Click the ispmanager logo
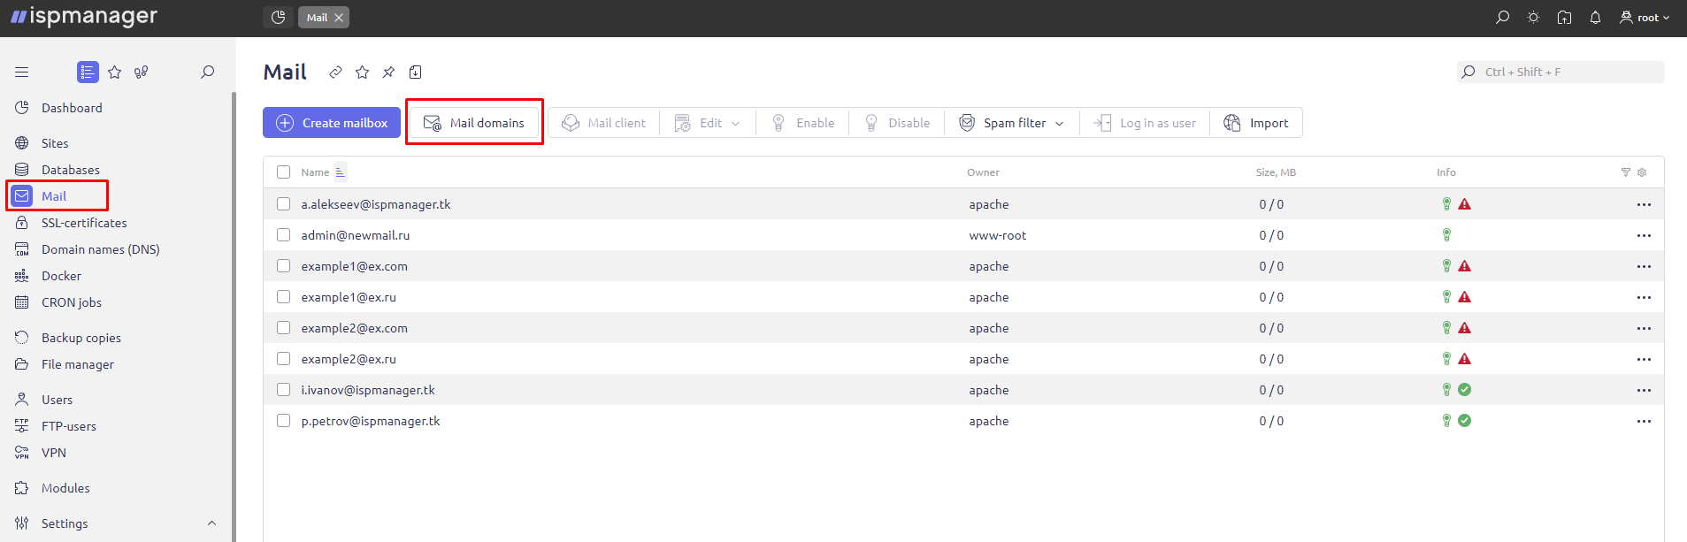 pos(84,16)
